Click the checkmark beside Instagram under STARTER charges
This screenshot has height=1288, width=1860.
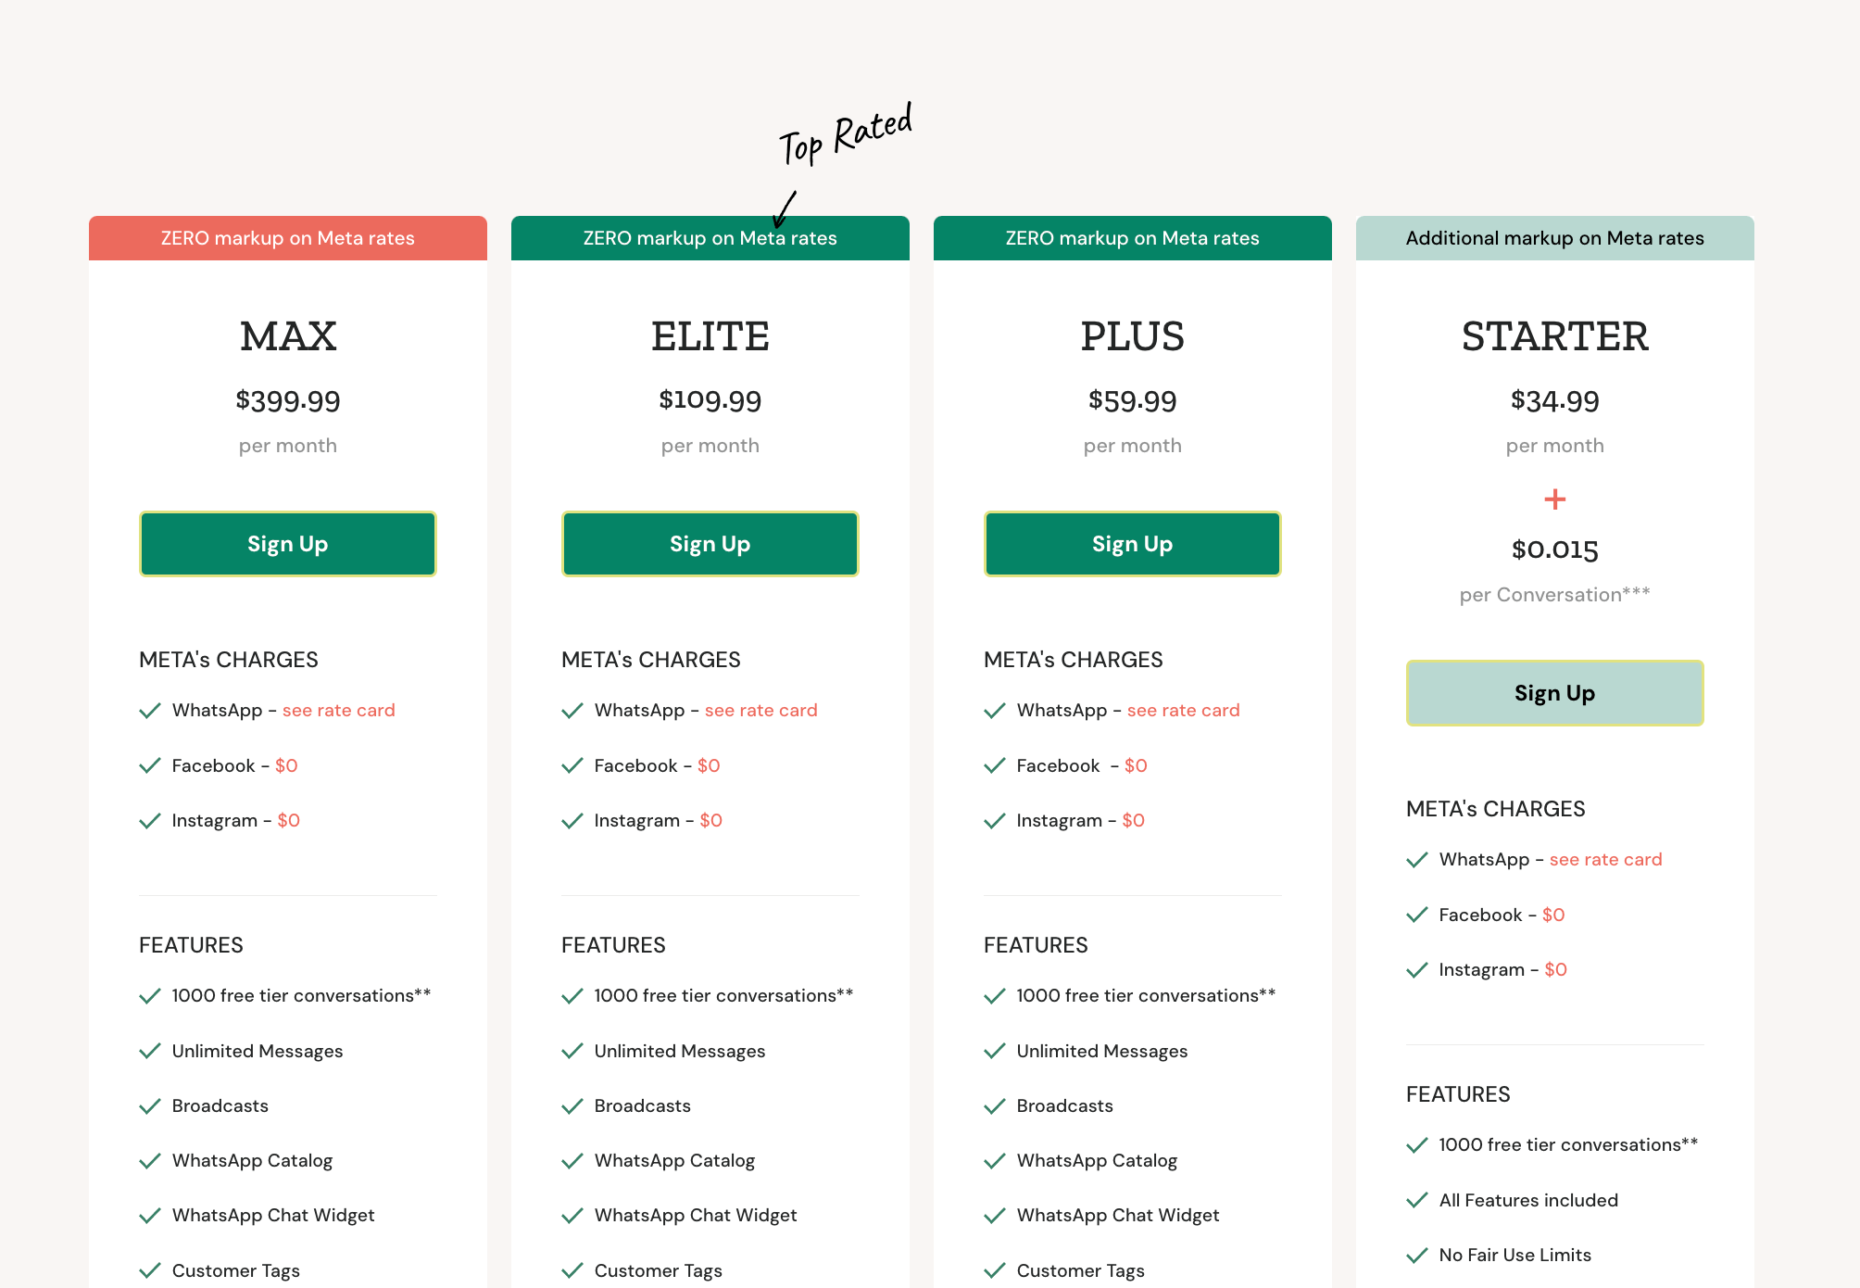pyautogui.click(x=1417, y=969)
